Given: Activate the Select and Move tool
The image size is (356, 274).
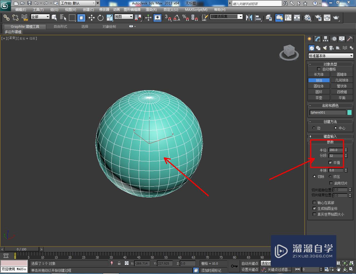Looking at the screenshot, I should tap(92, 18).
